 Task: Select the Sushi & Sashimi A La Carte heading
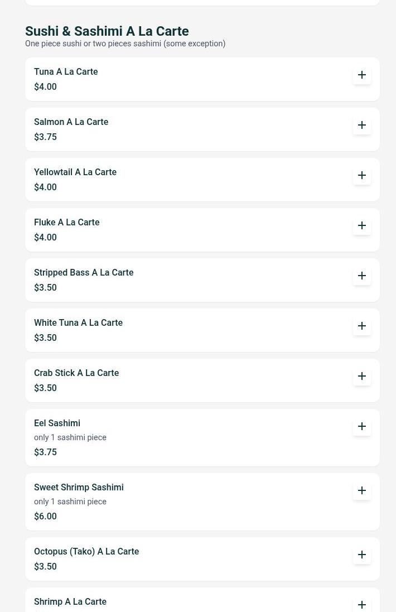(x=107, y=31)
